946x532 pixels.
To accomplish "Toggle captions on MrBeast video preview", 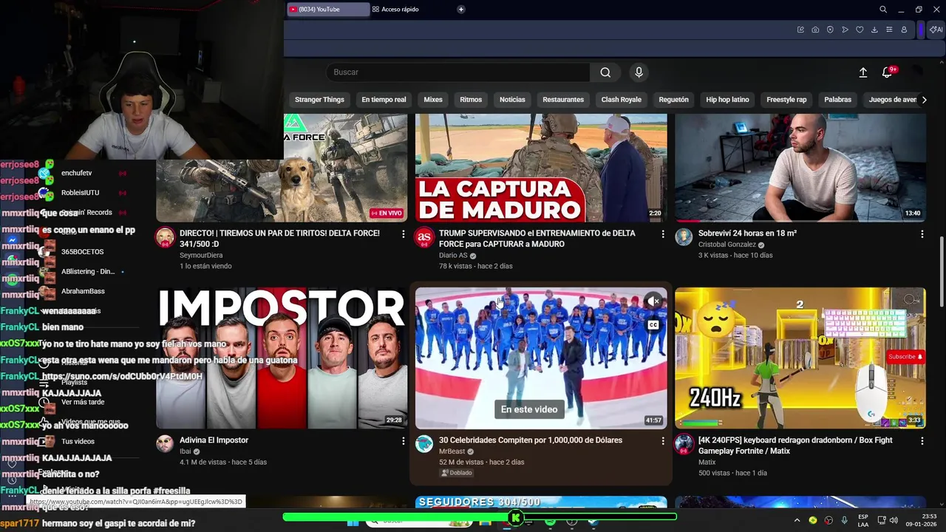I will tap(653, 325).
